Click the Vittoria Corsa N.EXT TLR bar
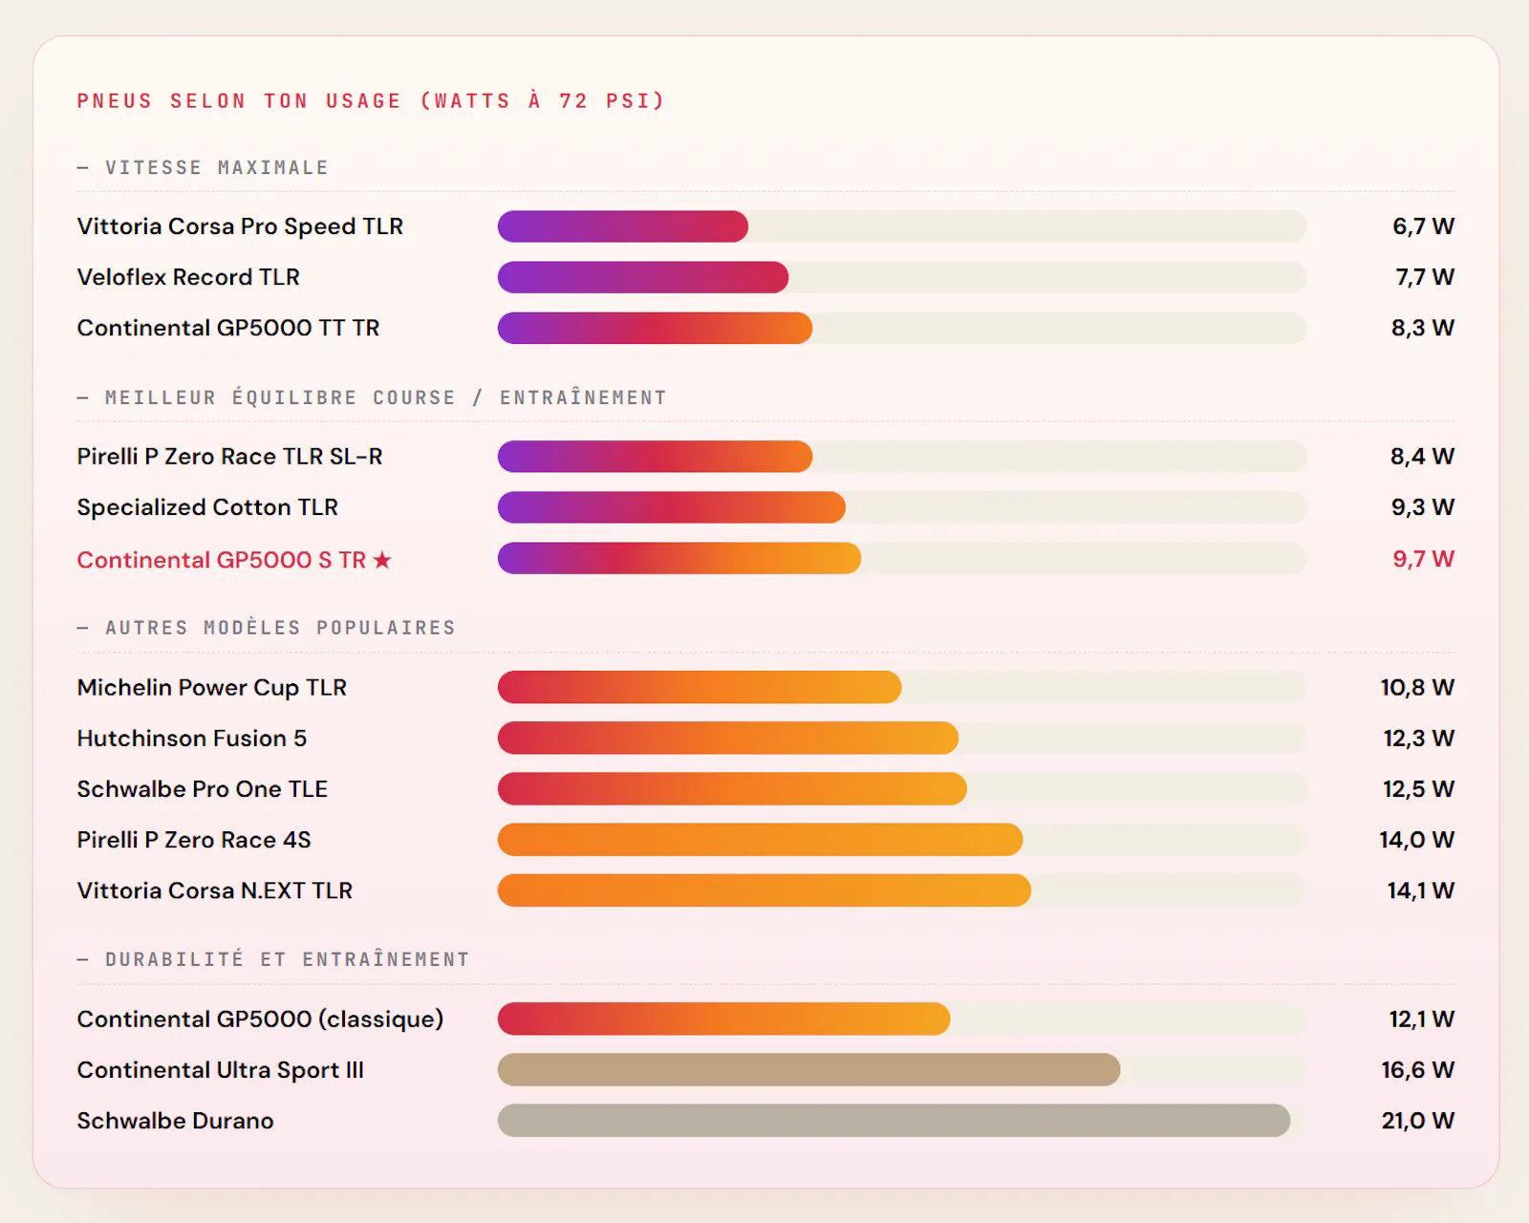 click(764, 890)
